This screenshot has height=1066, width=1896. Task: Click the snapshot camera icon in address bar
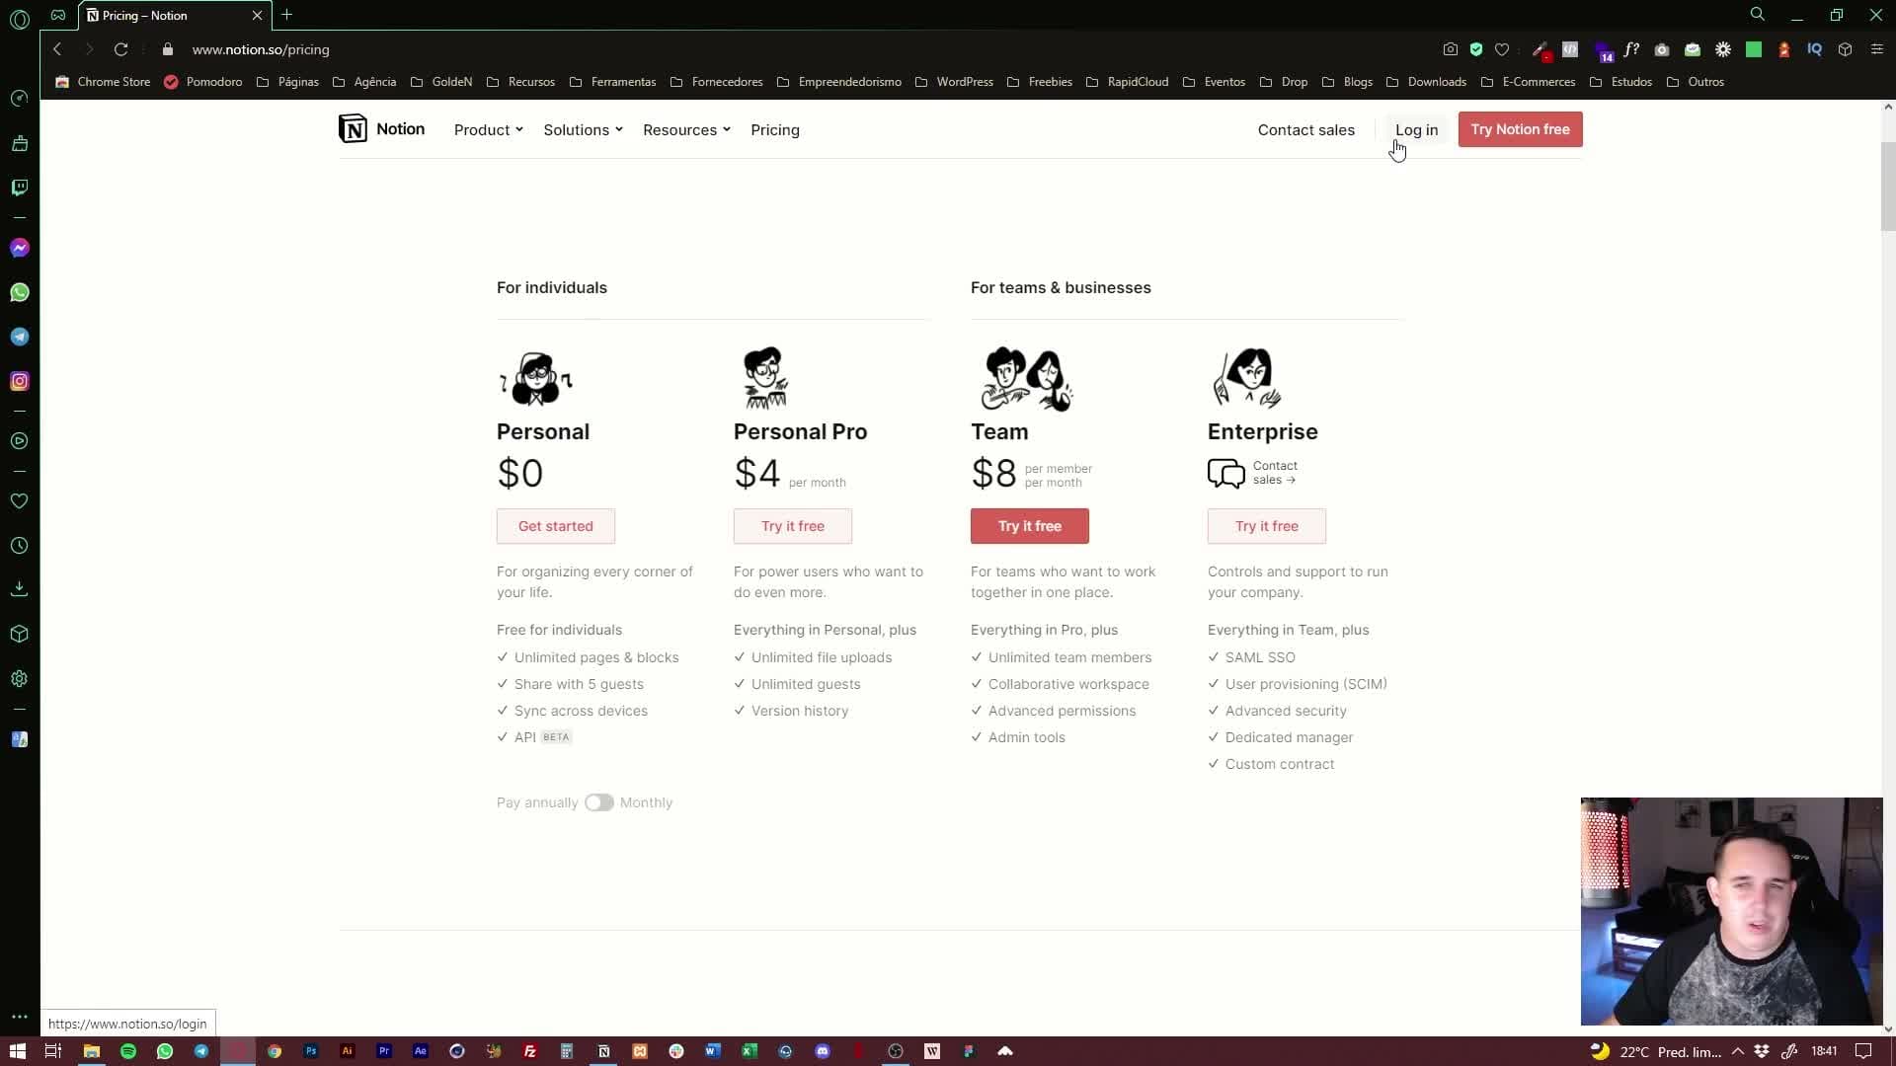pos(1450,49)
